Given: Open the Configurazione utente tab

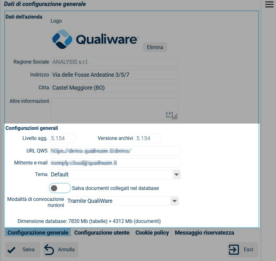Looking at the screenshot, I should [x=102, y=233].
